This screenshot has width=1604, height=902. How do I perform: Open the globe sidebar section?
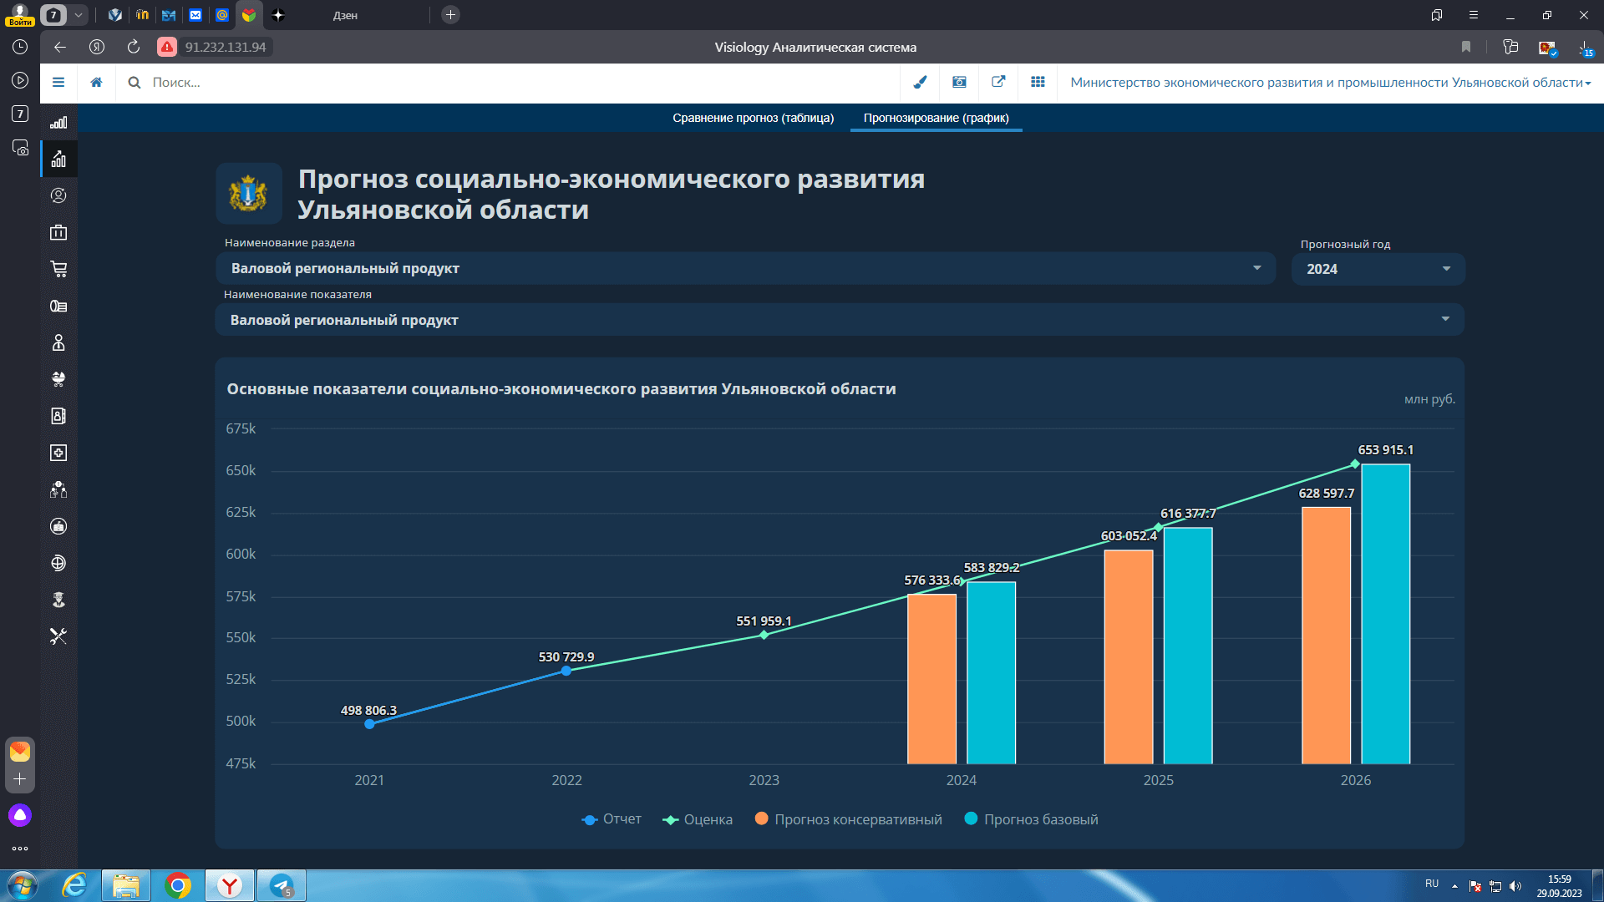58,563
